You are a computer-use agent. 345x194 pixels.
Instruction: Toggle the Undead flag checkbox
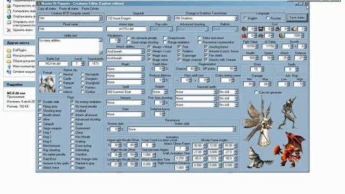(x=72, y=110)
